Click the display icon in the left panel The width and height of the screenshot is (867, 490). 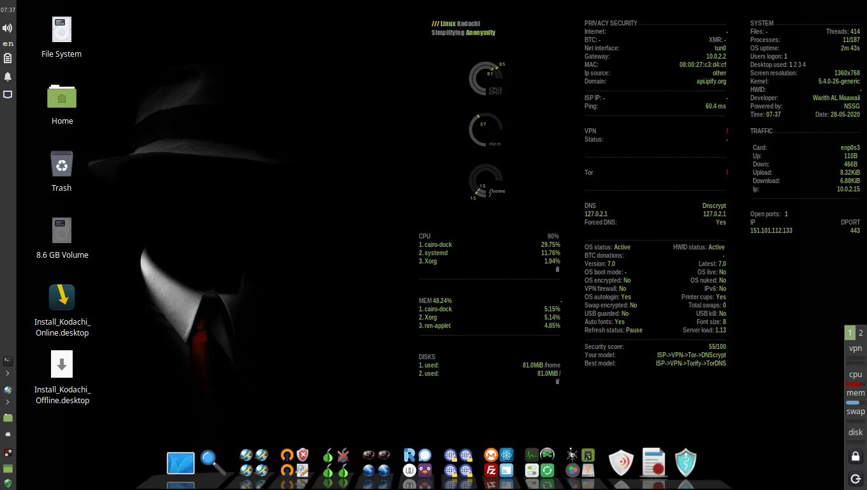pos(8,94)
